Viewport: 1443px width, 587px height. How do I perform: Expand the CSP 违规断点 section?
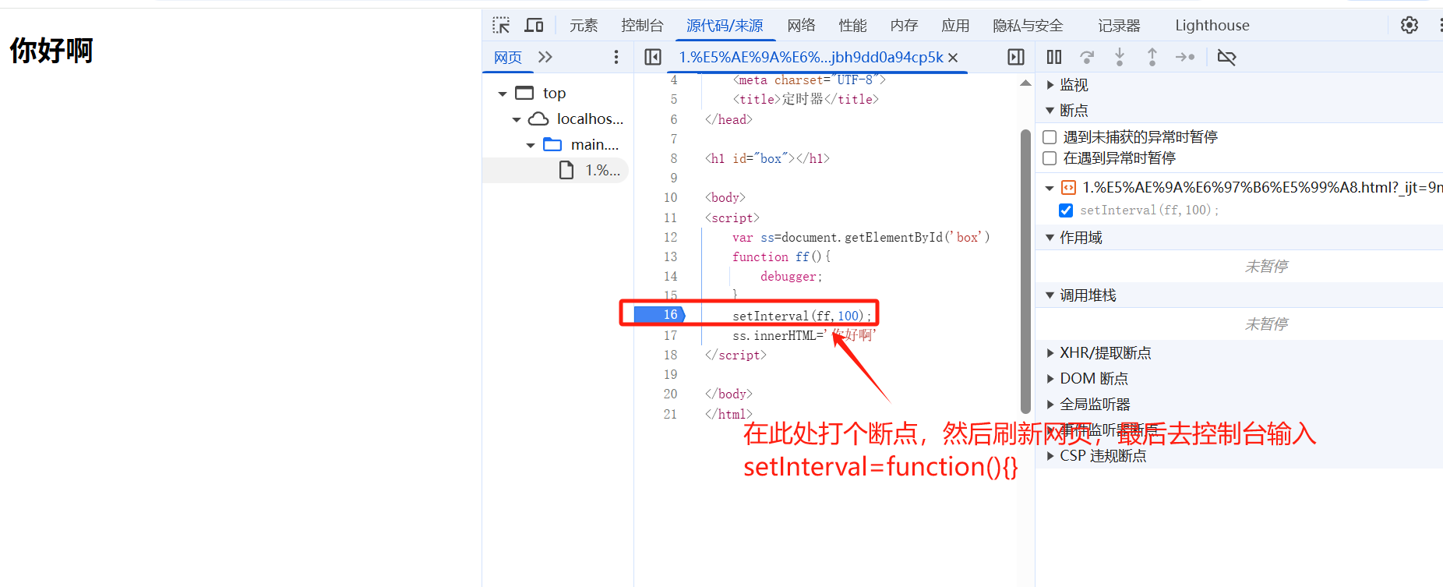(1050, 456)
